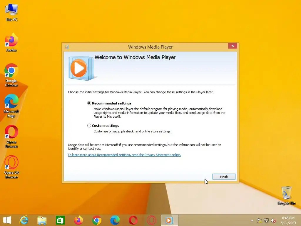Image resolution: width=301 pixels, height=226 pixels.
Task: Click the Recommended settings label text
Action: [112, 103]
